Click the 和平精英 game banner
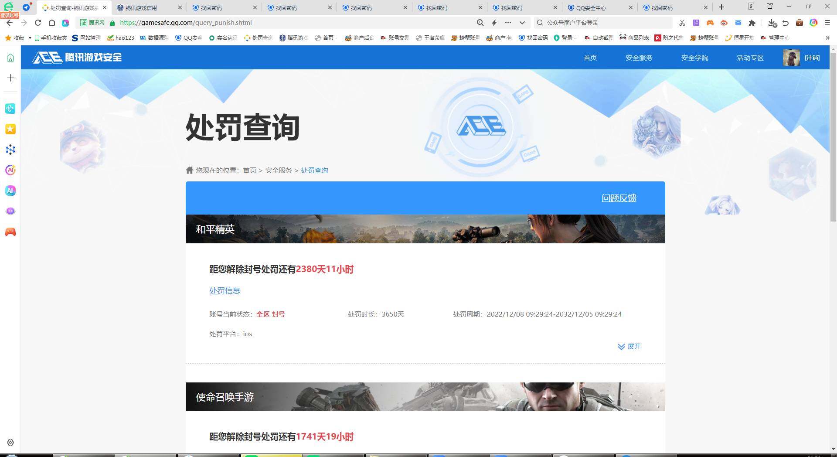 pos(425,229)
